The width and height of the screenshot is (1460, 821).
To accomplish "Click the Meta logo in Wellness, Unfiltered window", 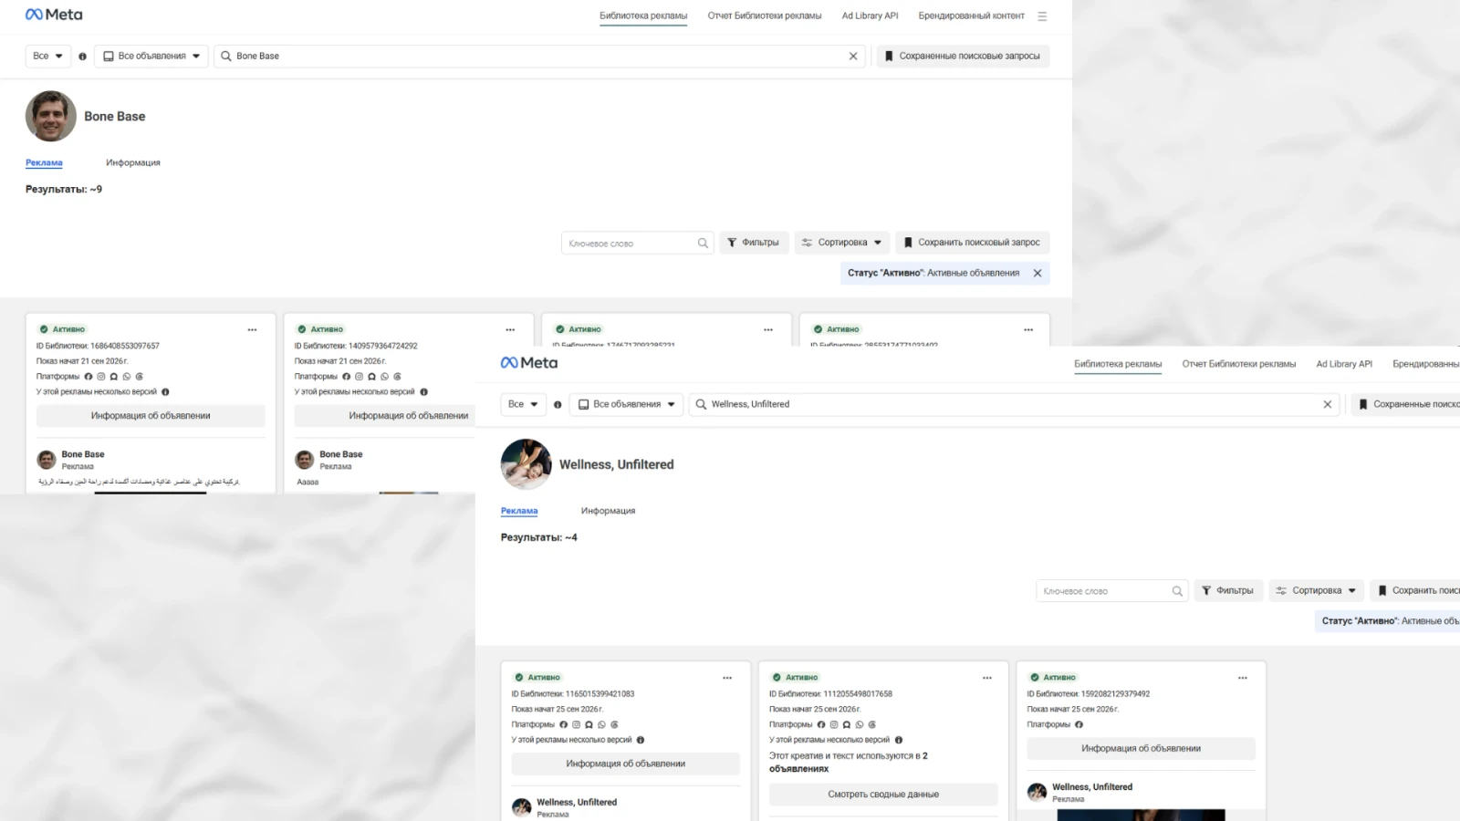I will pyautogui.click(x=529, y=363).
